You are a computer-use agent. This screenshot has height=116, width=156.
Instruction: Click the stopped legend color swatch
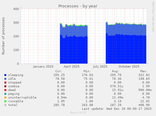coord(5,83)
